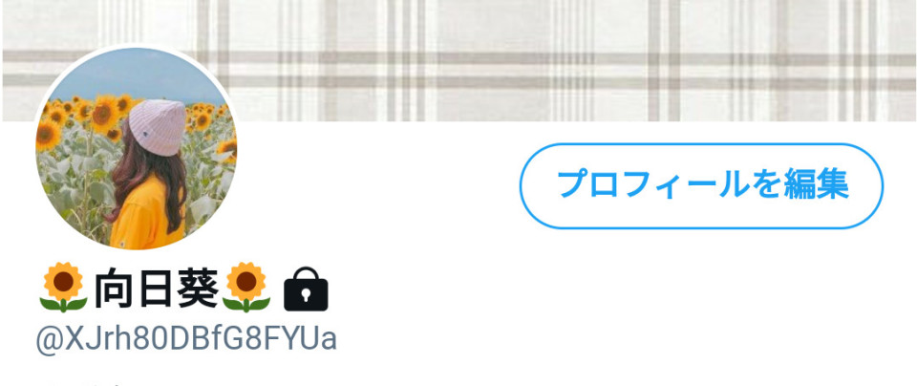Viewport: 917px width, 386px height.
Task: Click the sunflower blooms inside the avatar photo
Action: pos(104,114)
